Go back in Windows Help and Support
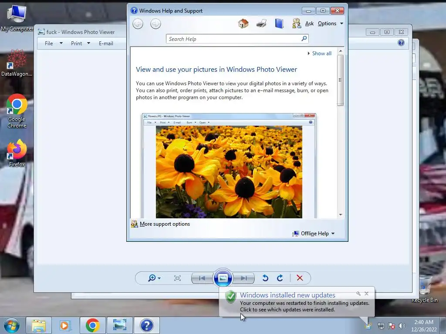This screenshot has height=334, width=446. (x=138, y=23)
